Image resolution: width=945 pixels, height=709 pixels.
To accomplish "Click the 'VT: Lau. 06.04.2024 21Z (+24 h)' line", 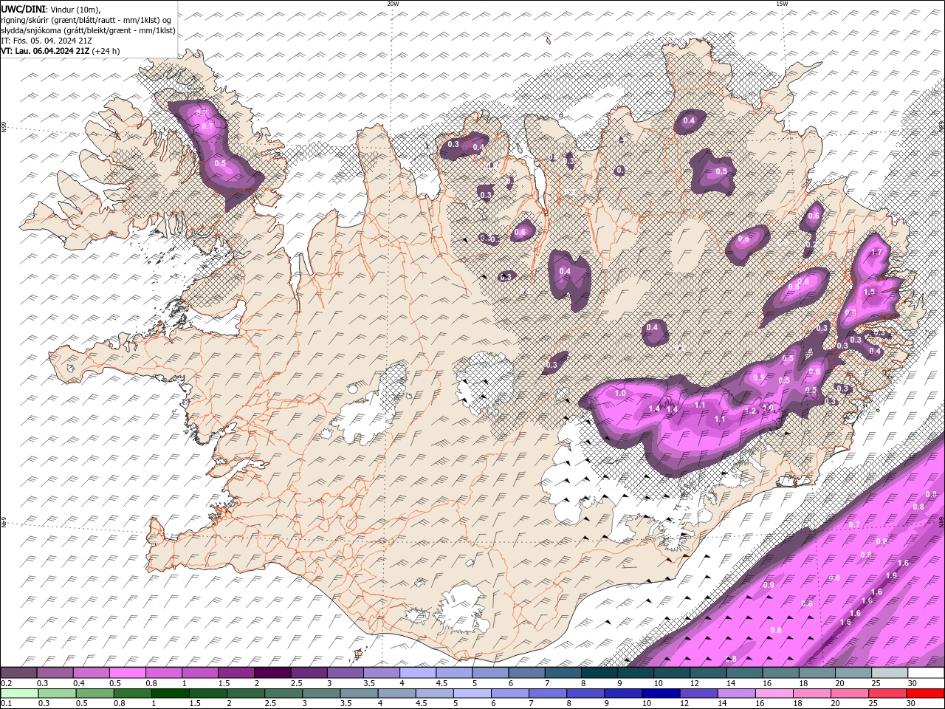I will (x=61, y=51).
